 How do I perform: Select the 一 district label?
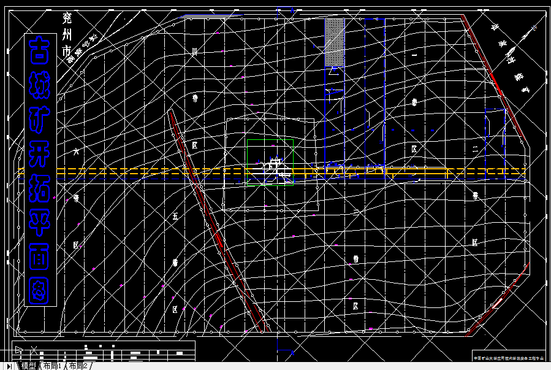[414, 55]
